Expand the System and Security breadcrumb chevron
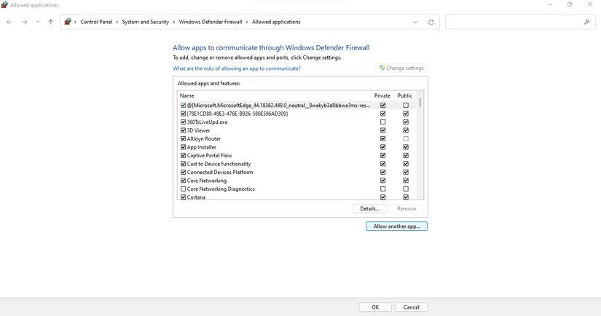 (x=174, y=22)
